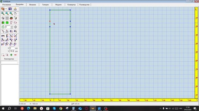Click the select-rectangle icon
199x111 pixels.
point(3,55)
